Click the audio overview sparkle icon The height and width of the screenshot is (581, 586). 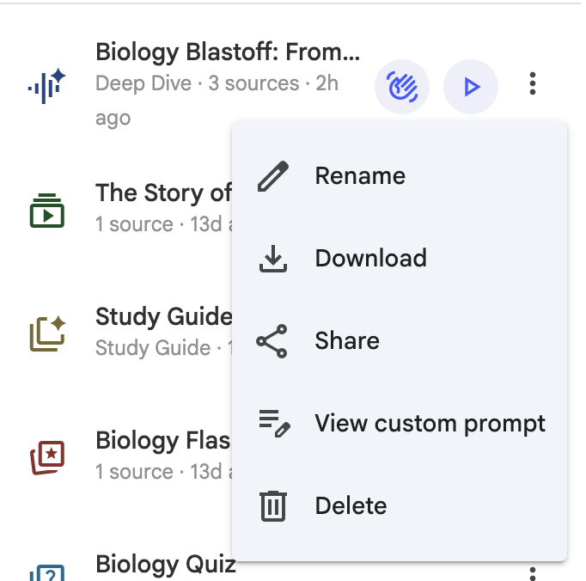47,86
